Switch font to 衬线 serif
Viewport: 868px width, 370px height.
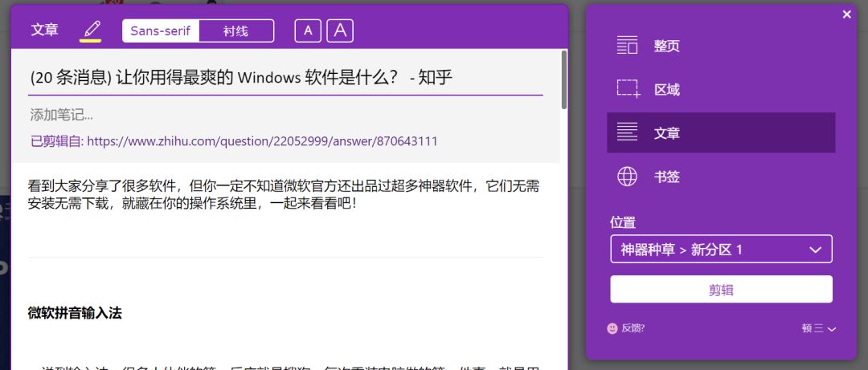(235, 31)
